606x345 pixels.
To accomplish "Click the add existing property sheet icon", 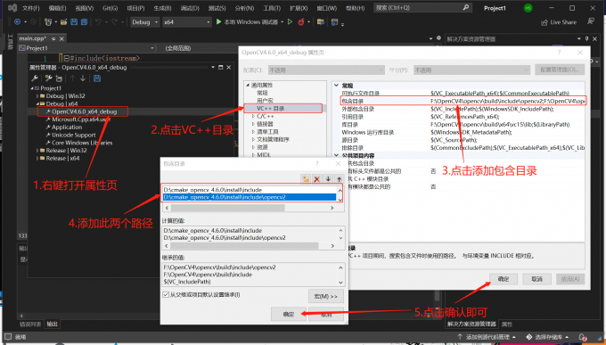I will (x=59, y=78).
